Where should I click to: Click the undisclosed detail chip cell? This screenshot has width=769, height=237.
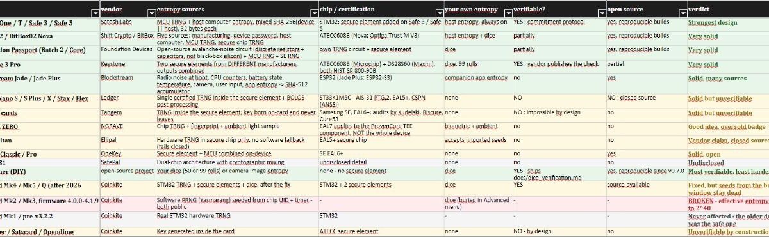(x=381, y=163)
